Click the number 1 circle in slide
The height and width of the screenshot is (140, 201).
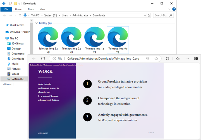87,84
